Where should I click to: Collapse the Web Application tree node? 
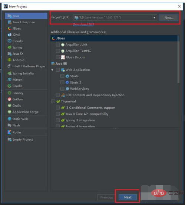click(x=52, y=70)
